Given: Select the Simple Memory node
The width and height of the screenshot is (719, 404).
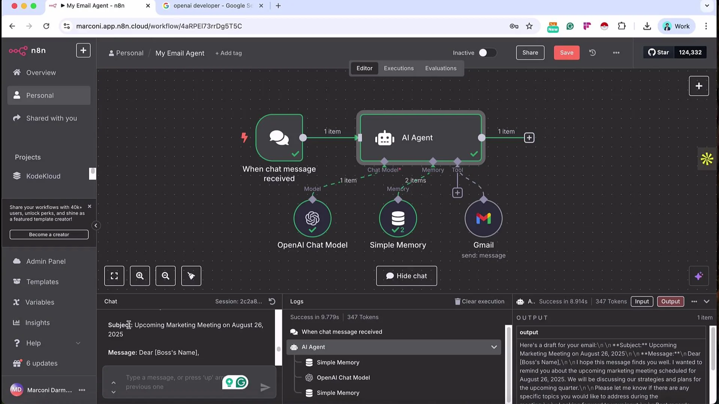Looking at the screenshot, I should coord(398,218).
